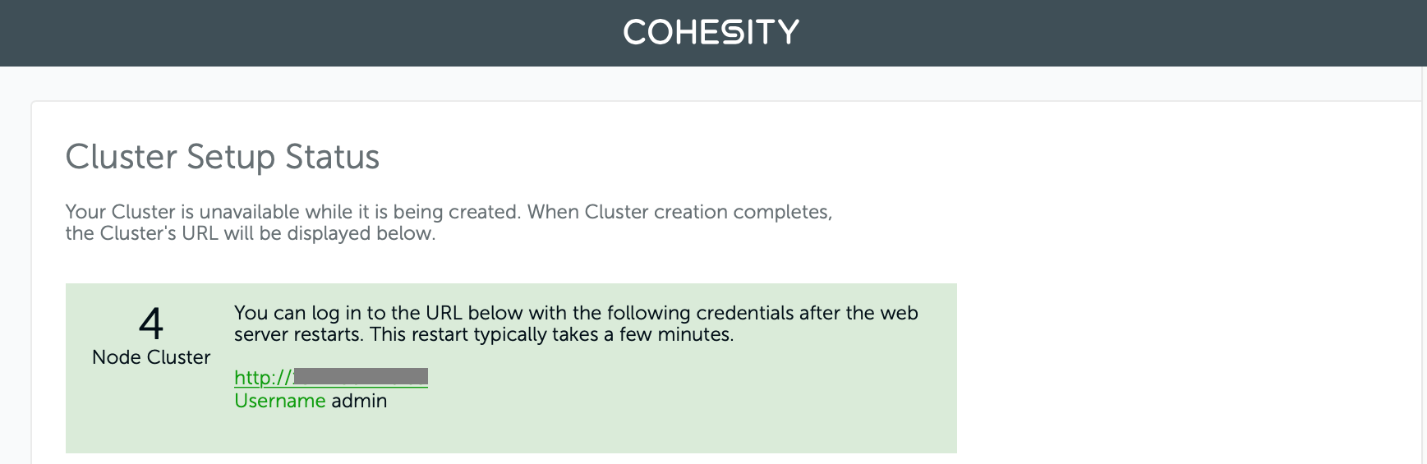Select the large number 4 node count
This screenshot has width=1427, height=464.
[151, 323]
